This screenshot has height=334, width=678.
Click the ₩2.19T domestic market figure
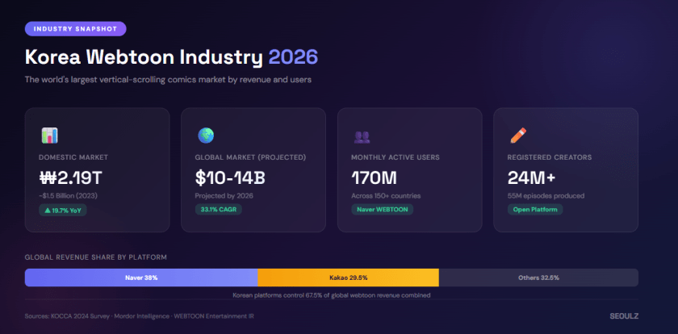[x=71, y=177]
